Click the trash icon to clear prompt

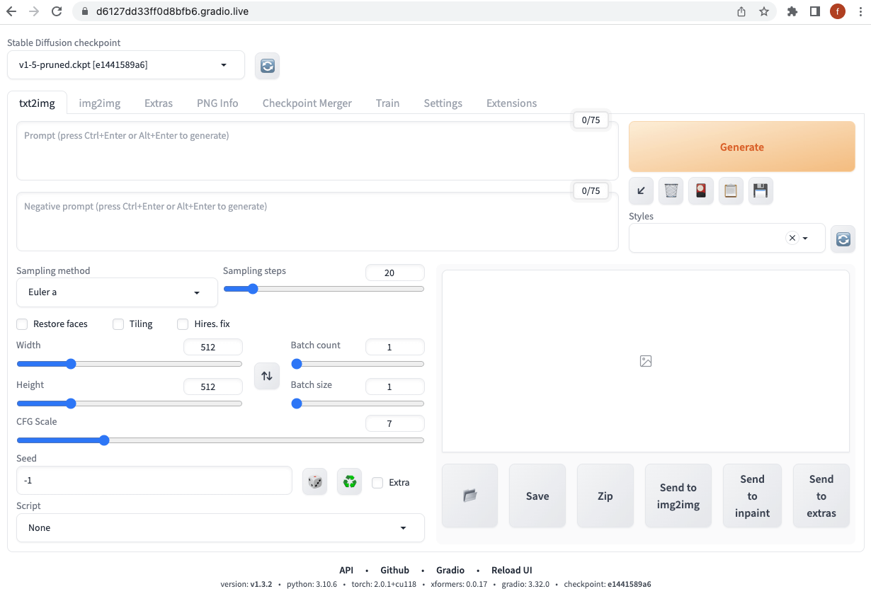click(x=671, y=190)
